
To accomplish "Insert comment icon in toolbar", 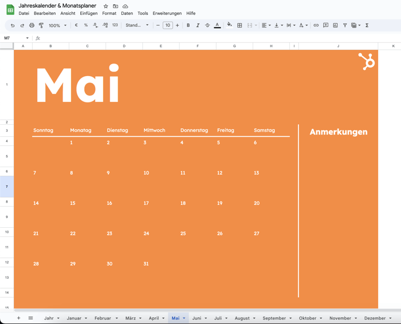I will [325, 25].
